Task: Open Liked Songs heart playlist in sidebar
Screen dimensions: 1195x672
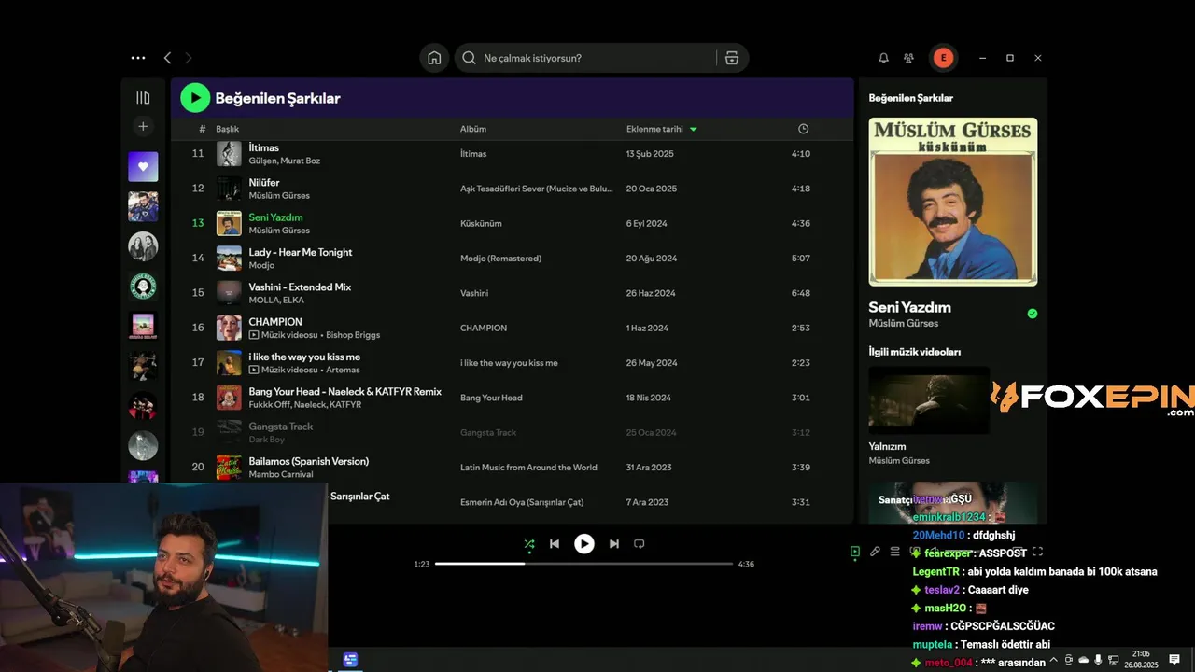Action: [143, 166]
